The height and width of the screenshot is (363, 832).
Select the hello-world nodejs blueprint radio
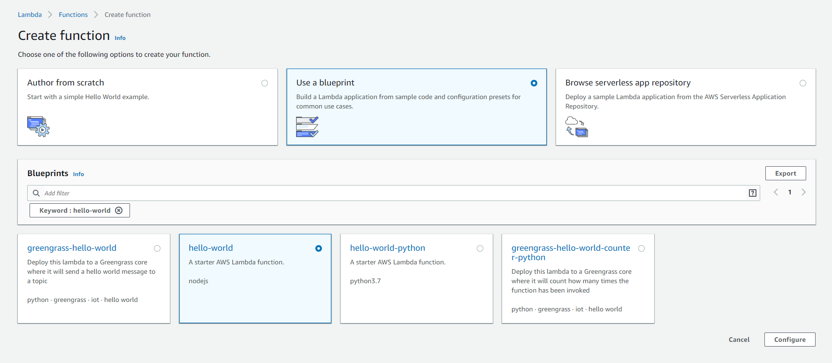(319, 248)
